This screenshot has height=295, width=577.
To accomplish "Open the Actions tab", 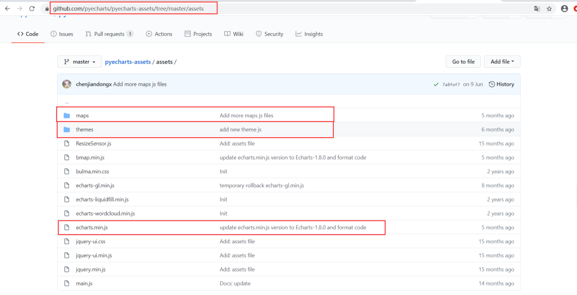I will (x=159, y=34).
